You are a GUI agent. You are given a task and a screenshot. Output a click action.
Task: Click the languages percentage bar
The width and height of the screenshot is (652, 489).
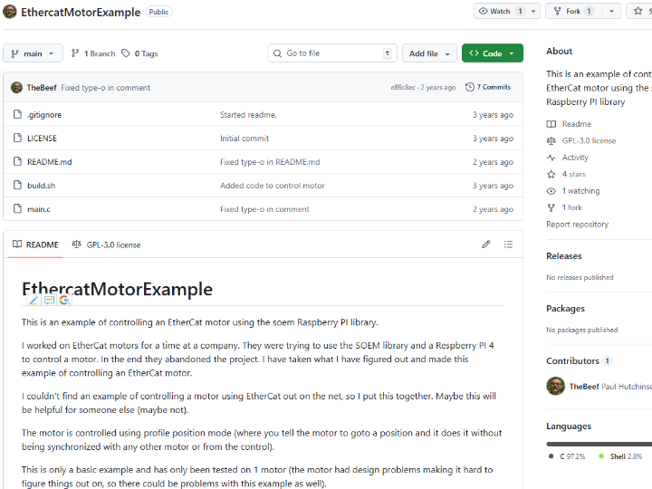point(599,444)
